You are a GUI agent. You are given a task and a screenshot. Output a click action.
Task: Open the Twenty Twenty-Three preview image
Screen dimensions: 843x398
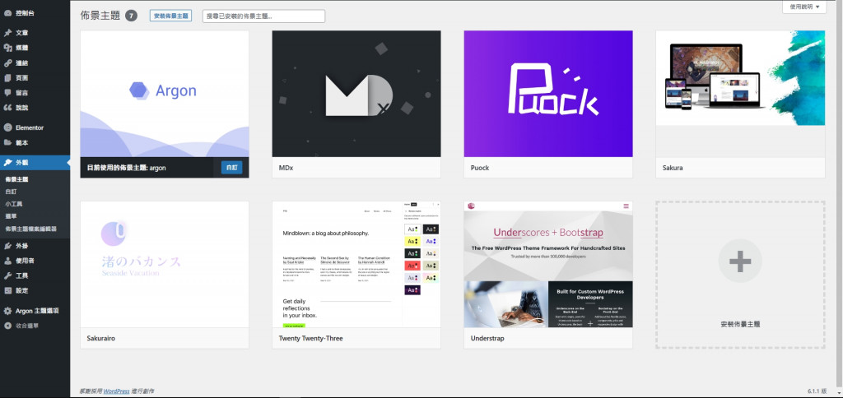[356, 264]
